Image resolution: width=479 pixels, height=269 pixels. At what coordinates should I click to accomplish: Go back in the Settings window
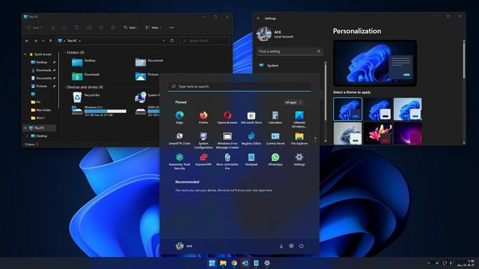click(259, 18)
